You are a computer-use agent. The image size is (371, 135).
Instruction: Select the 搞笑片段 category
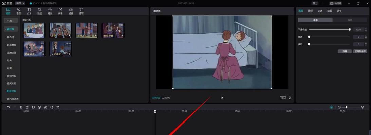pos(12,83)
